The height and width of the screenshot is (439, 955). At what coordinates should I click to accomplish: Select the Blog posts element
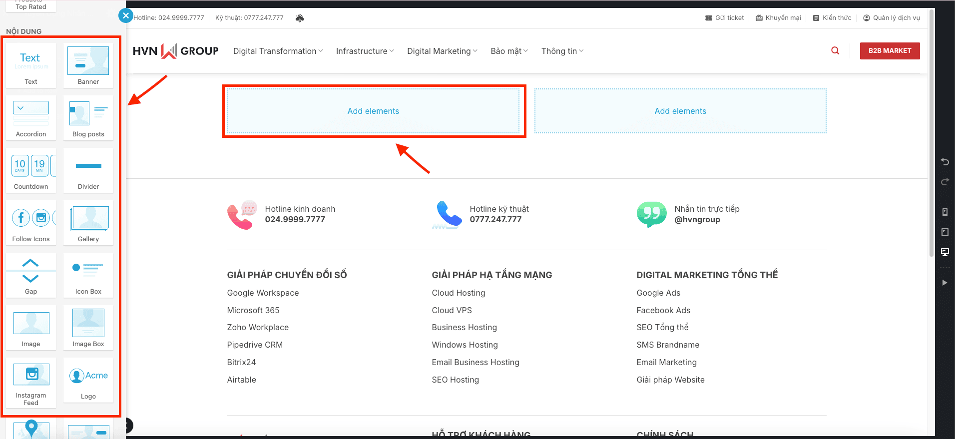click(88, 118)
